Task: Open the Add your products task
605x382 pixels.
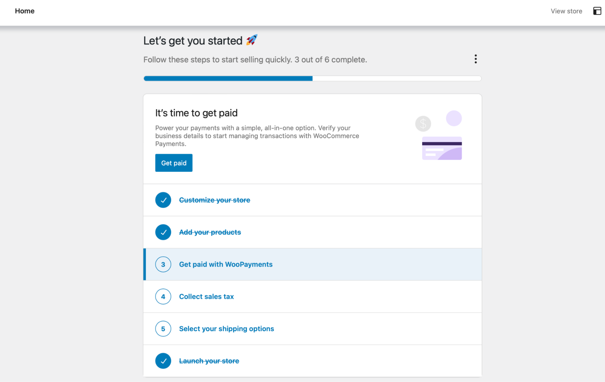Action: (312, 232)
